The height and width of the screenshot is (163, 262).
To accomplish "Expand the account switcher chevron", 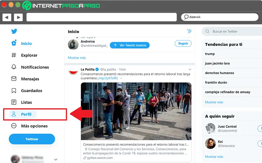I will [56, 159].
